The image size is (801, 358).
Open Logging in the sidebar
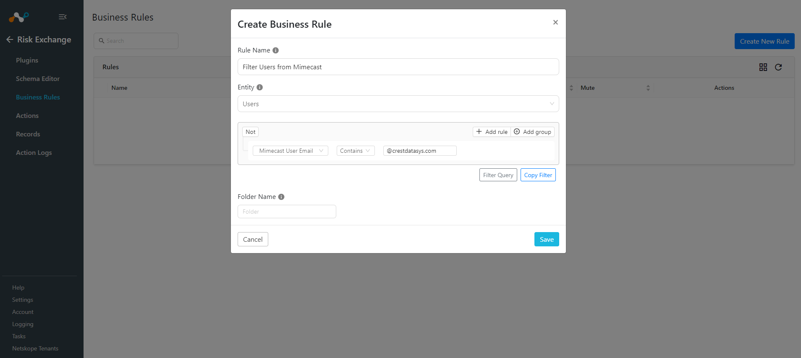(23, 324)
